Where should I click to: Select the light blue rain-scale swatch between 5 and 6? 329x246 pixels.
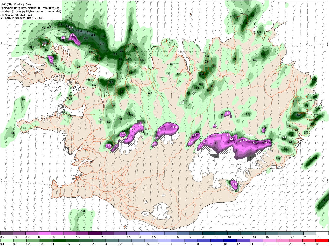(164, 240)
